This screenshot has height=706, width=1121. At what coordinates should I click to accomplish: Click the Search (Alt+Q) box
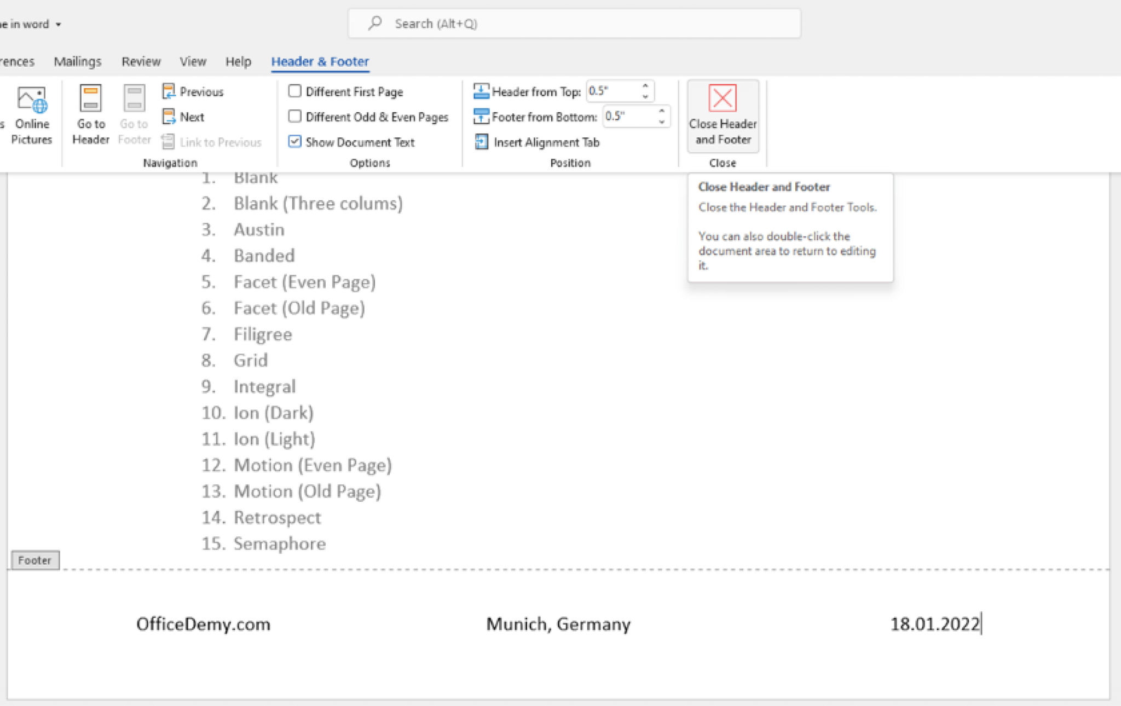click(x=574, y=23)
